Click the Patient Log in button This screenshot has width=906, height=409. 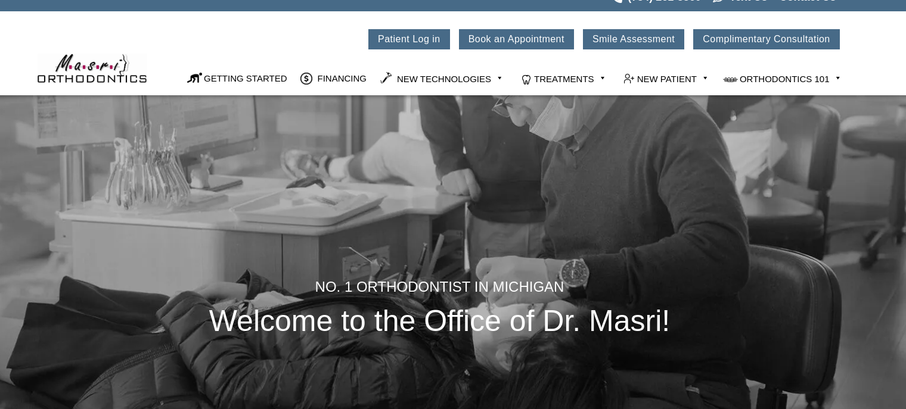(409, 39)
